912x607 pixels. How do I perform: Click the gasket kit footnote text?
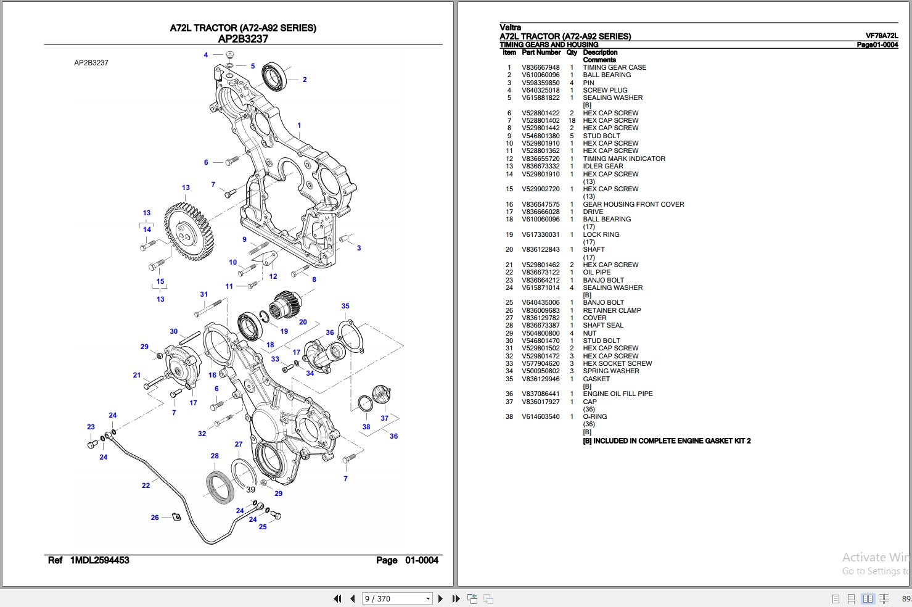(x=667, y=441)
